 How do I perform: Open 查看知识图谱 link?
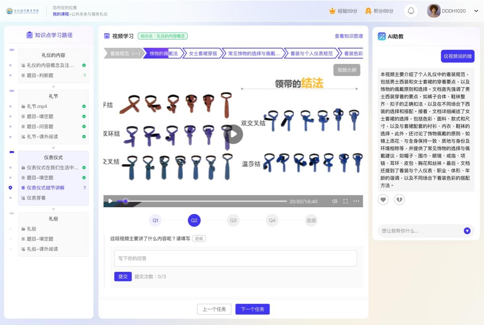[x=349, y=36]
